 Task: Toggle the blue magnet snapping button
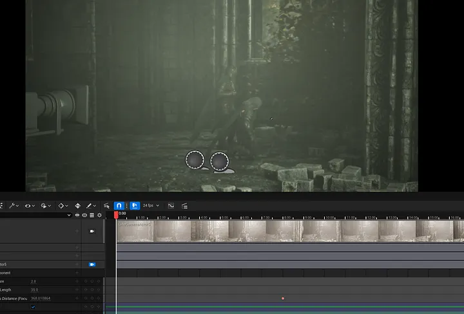[x=119, y=206]
